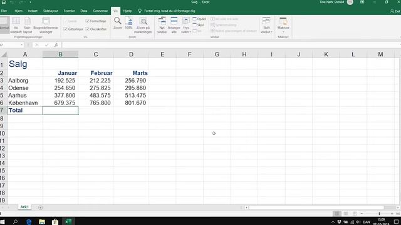
Task: Open Edge browser from taskbar
Action: coord(29,222)
